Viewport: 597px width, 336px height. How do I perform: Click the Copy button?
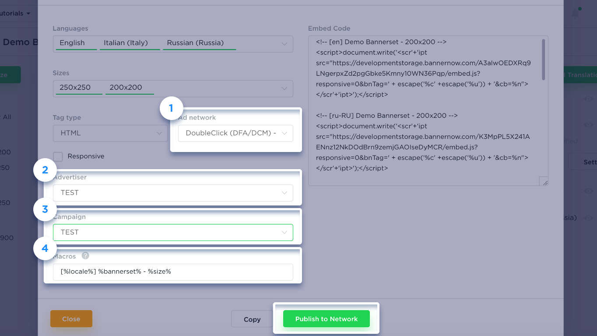click(x=252, y=319)
